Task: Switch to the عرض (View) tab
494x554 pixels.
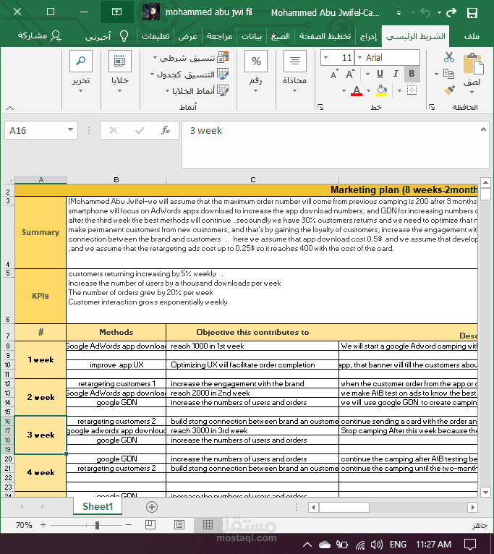Action: [188, 36]
